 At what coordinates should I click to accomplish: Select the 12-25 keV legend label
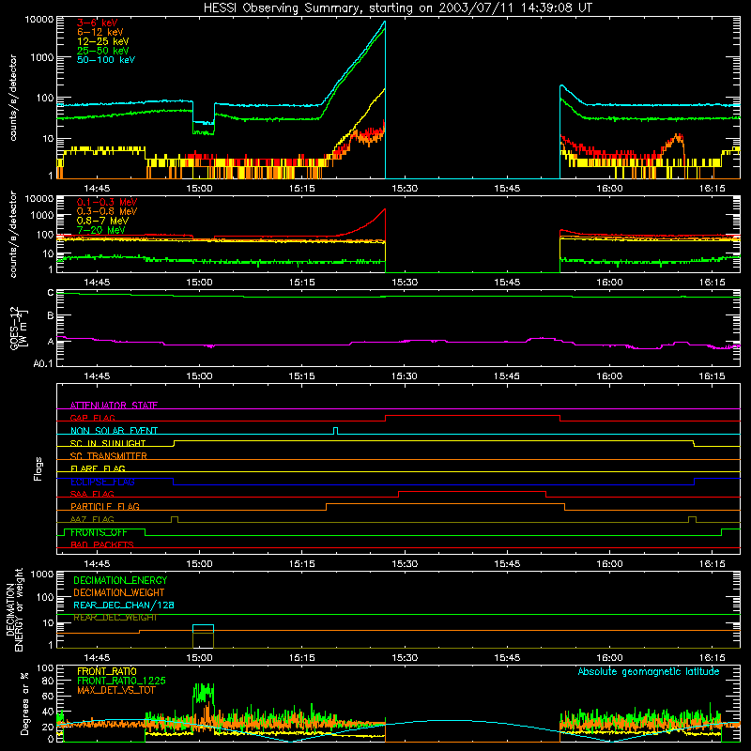[102, 41]
